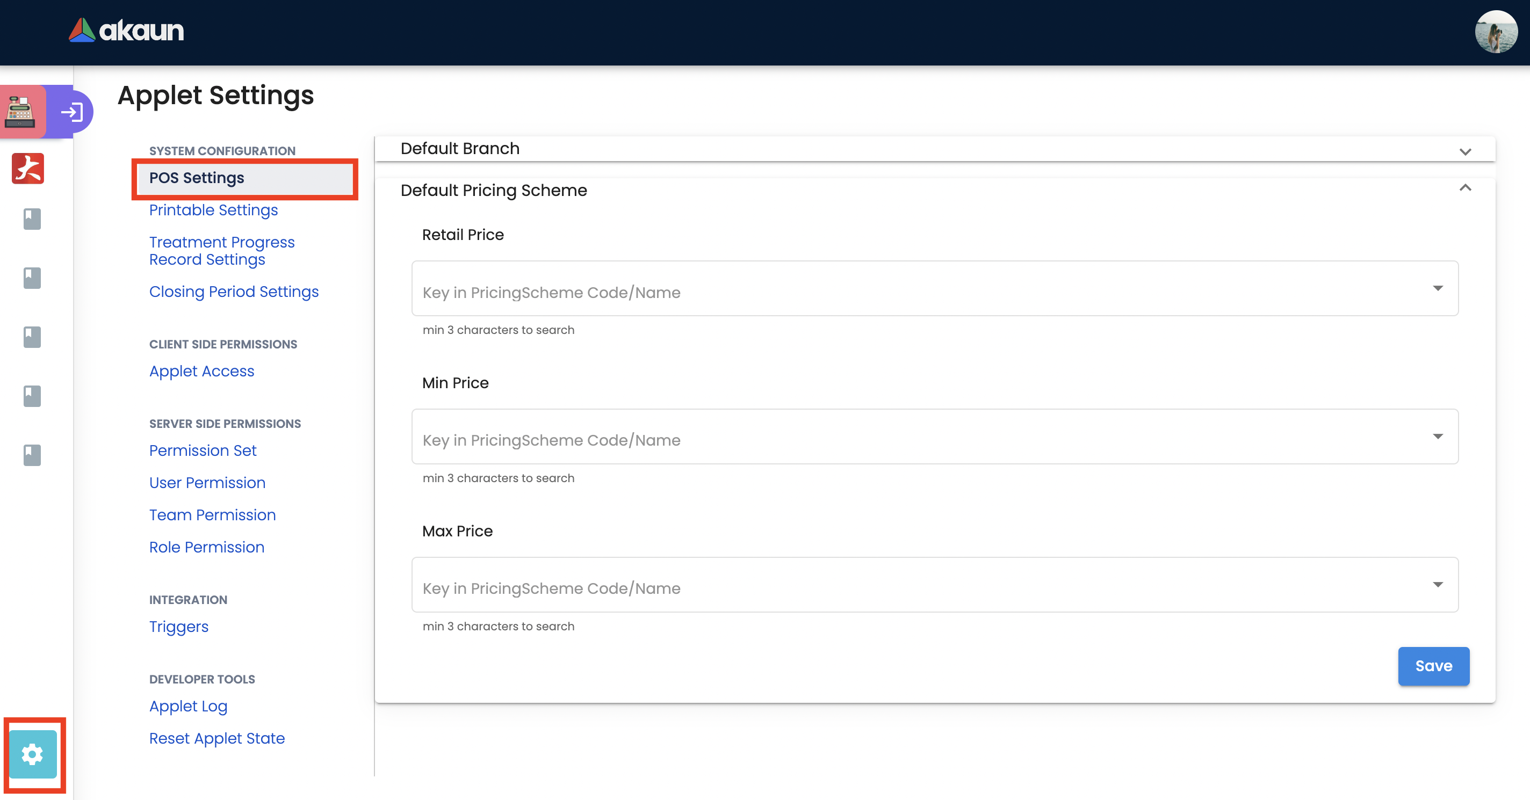
Task: Click the third gray bookmark sidebar icon
Action: pos(32,337)
